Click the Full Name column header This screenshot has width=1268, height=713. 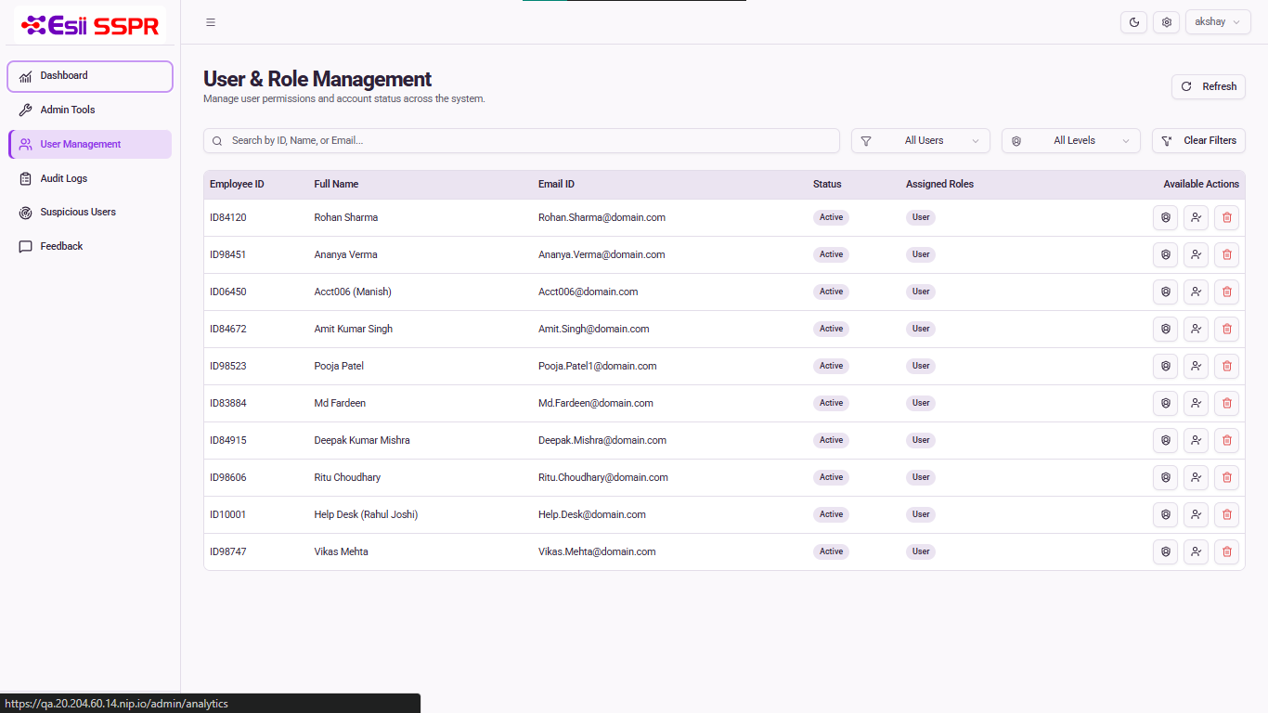pos(336,184)
